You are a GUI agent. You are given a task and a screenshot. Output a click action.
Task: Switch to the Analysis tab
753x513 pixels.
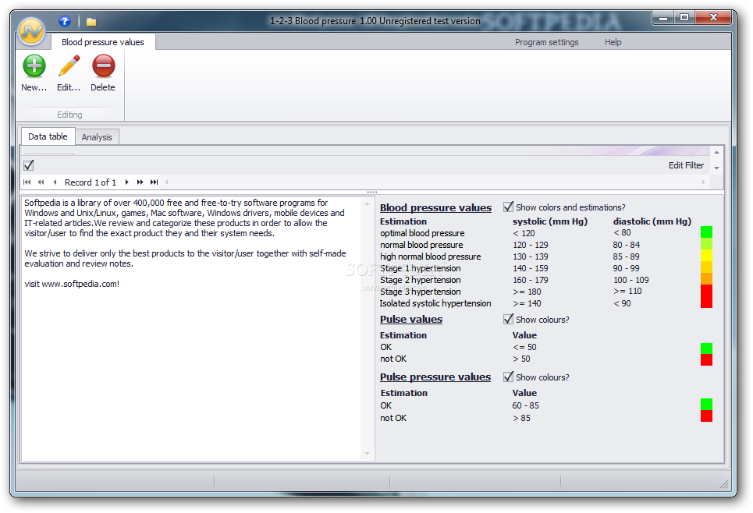pyautogui.click(x=97, y=137)
